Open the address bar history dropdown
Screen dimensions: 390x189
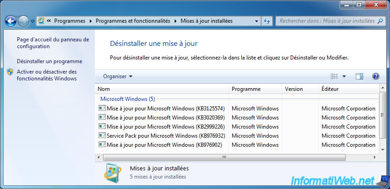[257, 21]
